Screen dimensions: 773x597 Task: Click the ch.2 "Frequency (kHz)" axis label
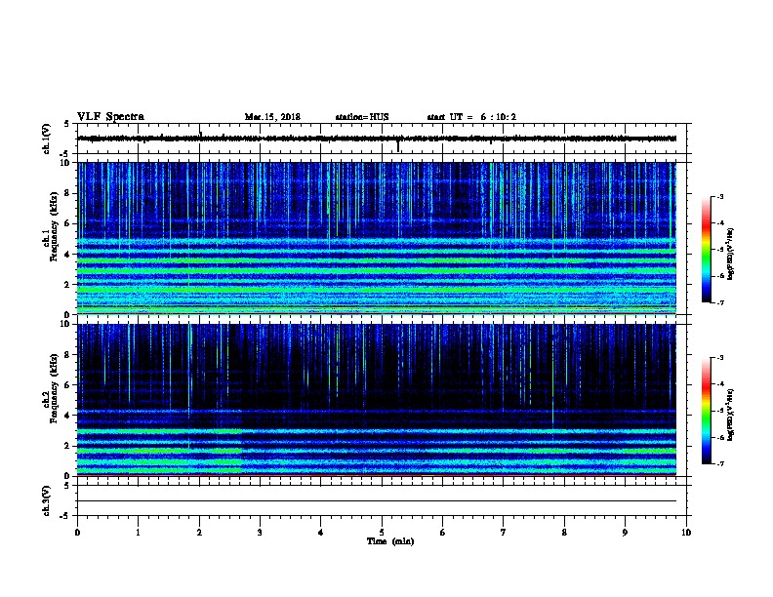pos(54,388)
